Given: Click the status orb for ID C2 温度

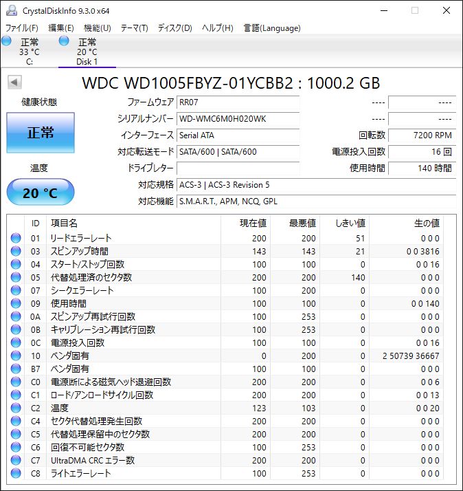Looking at the screenshot, I should point(16,408).
